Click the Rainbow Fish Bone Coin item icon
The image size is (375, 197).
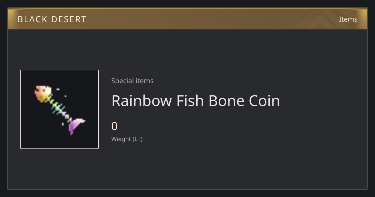pos(59,109)
